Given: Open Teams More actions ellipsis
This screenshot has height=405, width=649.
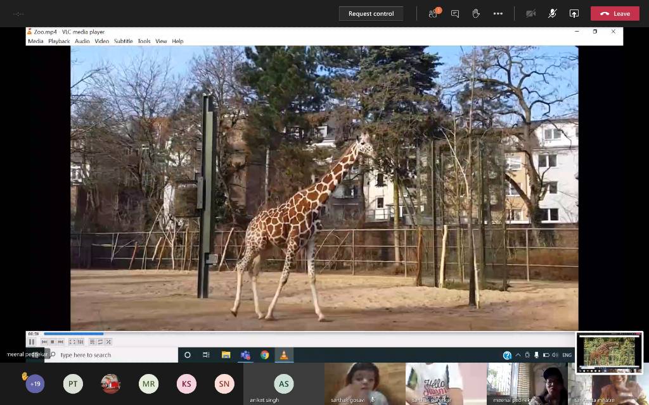Looking at the screenshot, I should (498, 14).
